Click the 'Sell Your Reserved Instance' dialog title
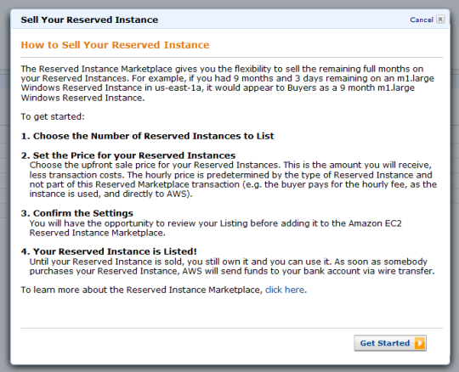This screenshot has height=372, width=459. click(x=89, y=20)
